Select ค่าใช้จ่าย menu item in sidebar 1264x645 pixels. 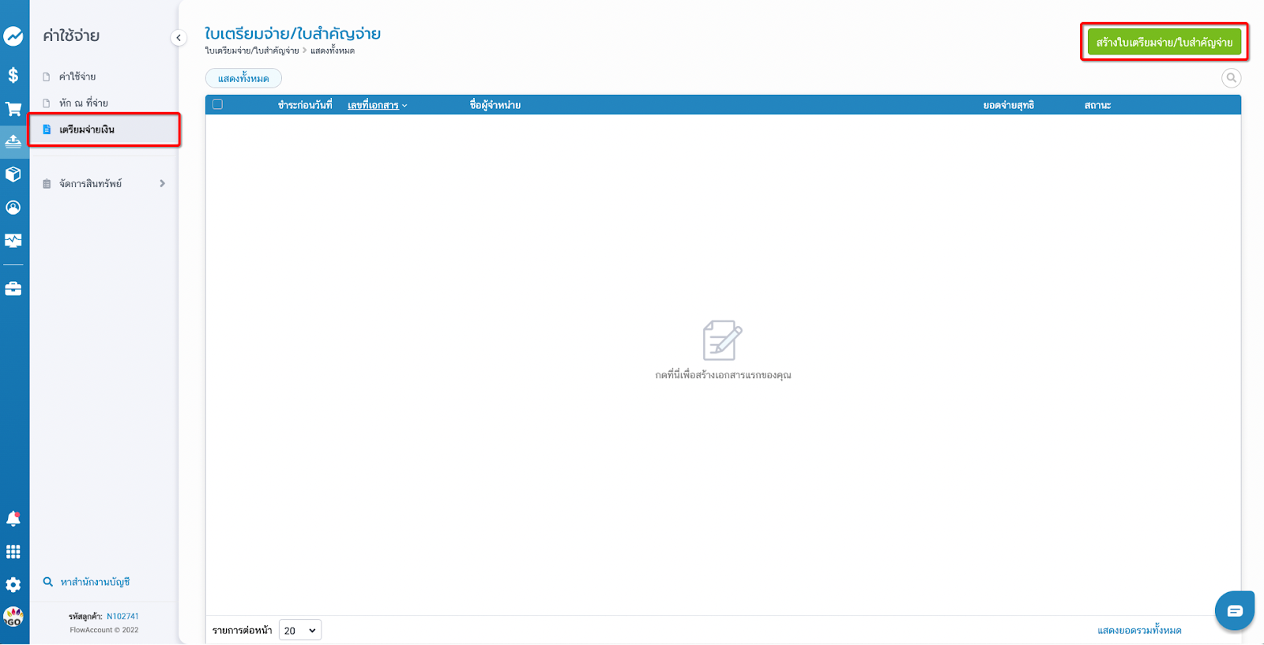pos(77,77)
